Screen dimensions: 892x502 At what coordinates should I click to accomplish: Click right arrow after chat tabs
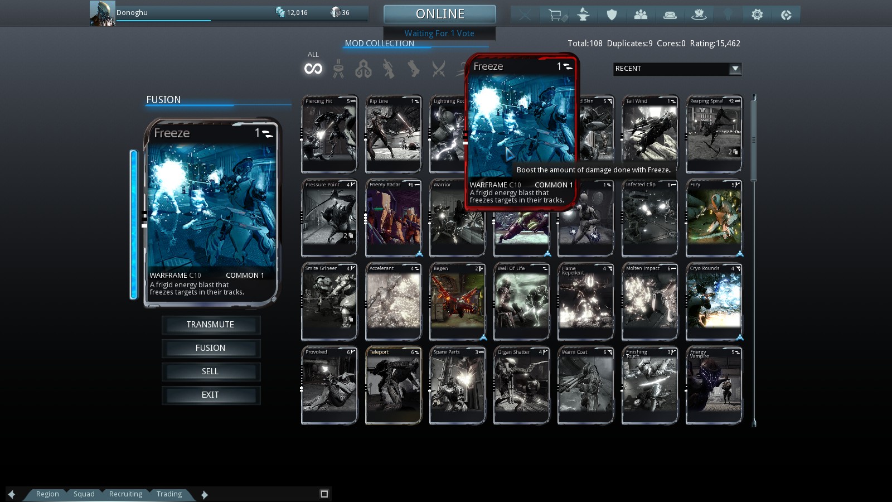tap(205, 494)
